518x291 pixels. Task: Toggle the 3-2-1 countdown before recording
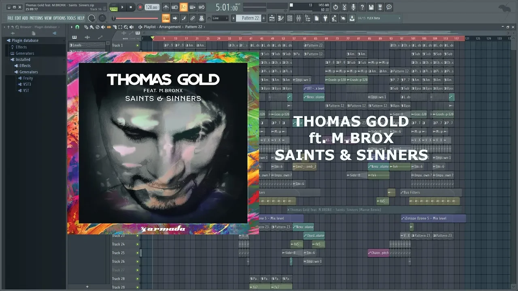coord(184,7)
